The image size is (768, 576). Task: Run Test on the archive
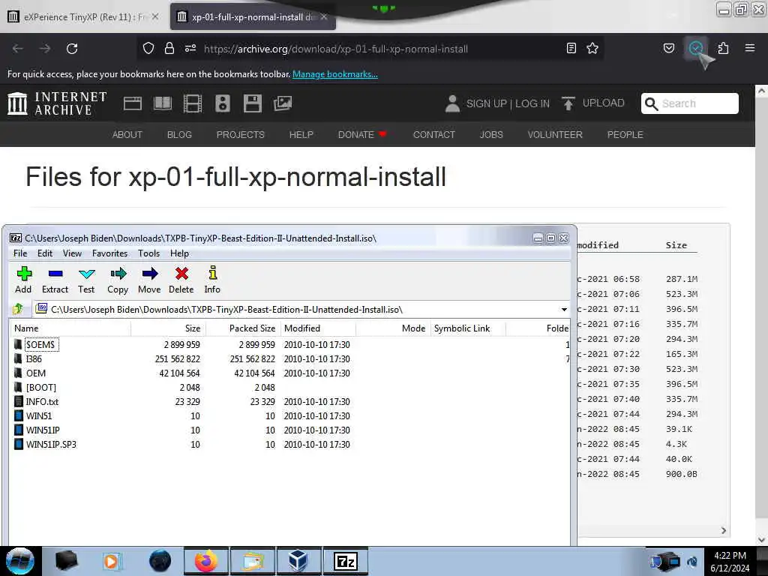pyautogui.click(x=86, y=280)
